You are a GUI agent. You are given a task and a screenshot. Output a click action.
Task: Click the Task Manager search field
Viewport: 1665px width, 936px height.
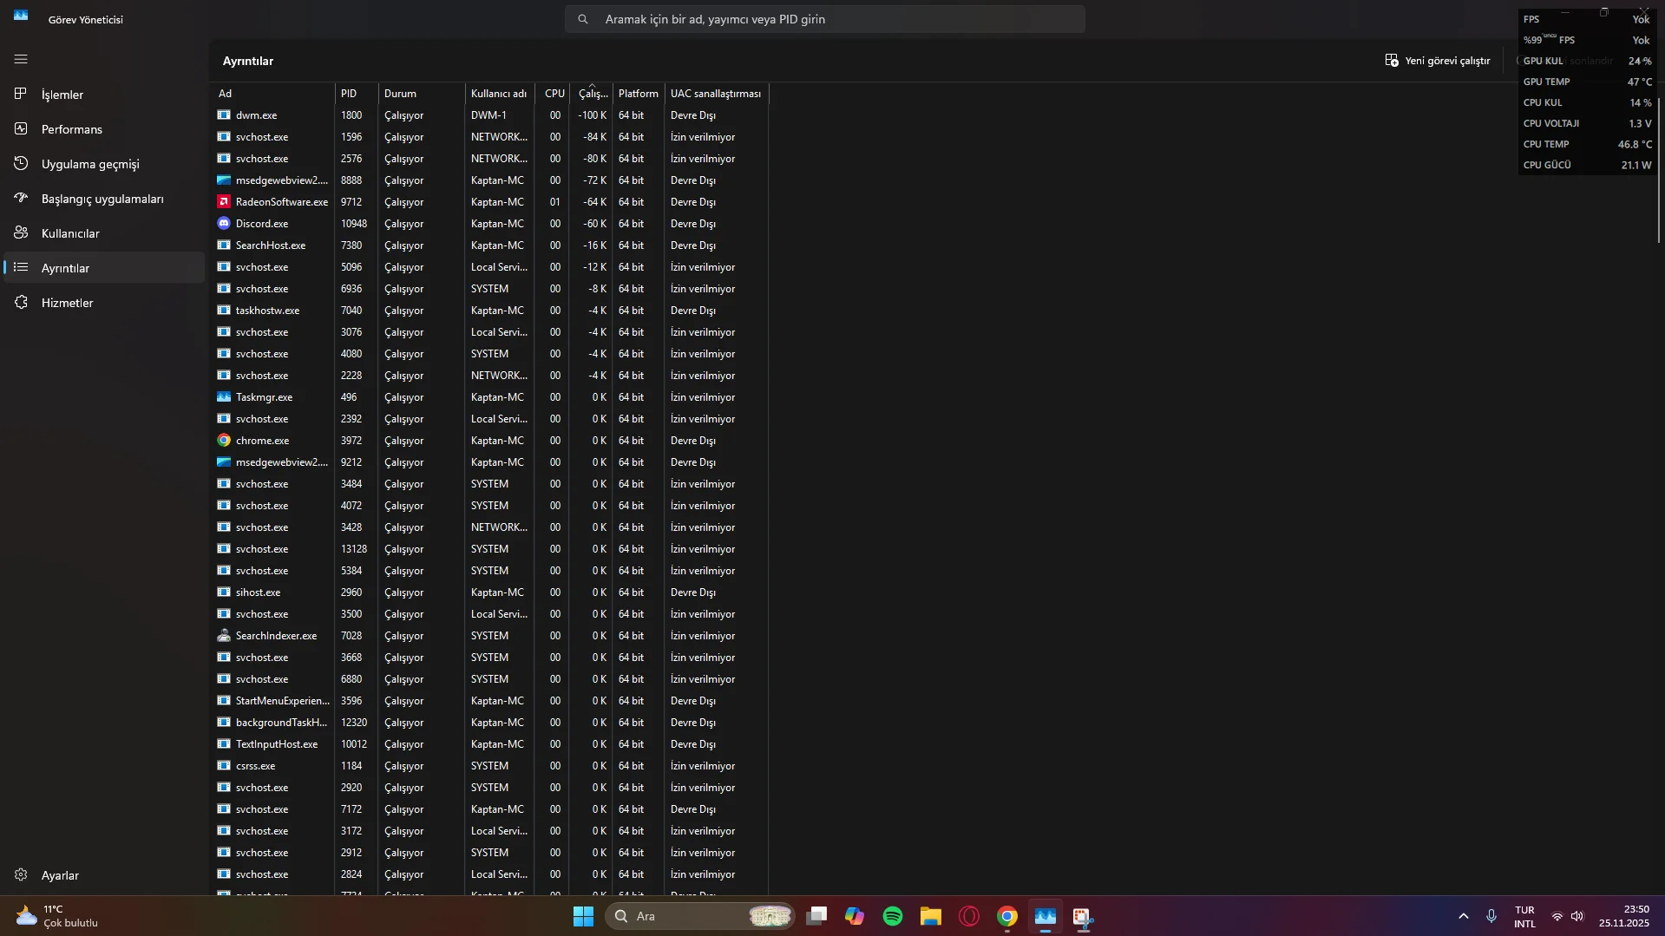point(824,19)
